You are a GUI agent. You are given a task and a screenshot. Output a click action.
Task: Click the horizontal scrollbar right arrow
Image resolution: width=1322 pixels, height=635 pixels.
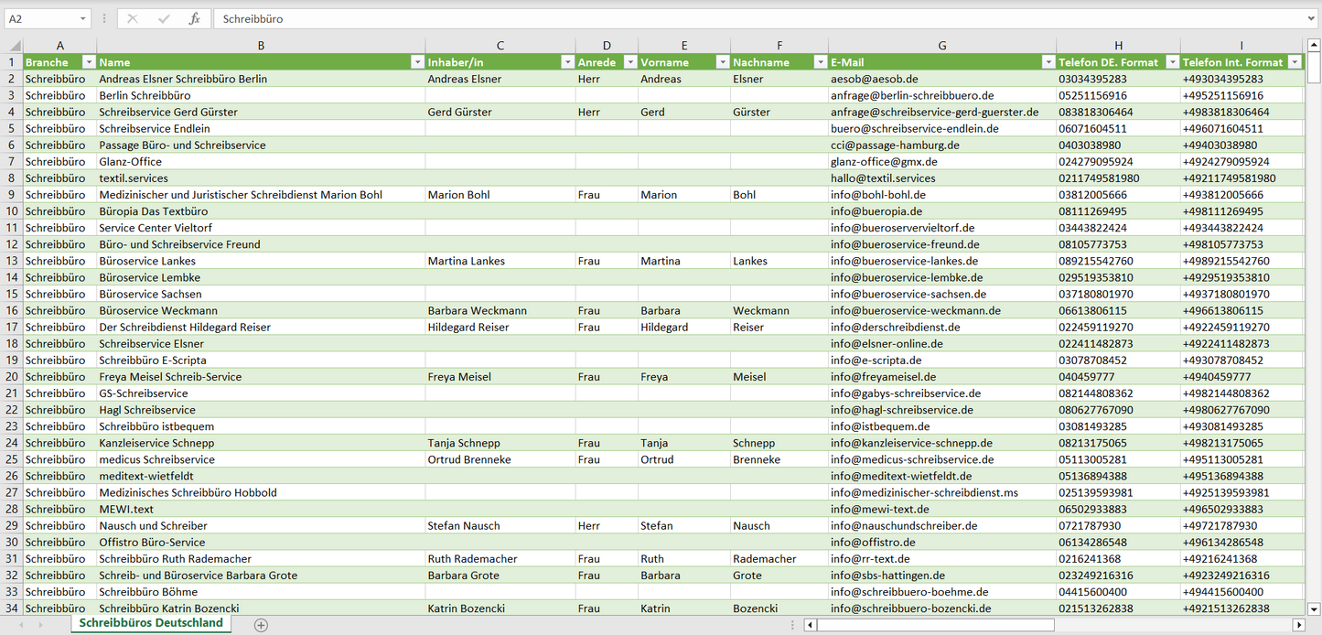click(1298, 625)
